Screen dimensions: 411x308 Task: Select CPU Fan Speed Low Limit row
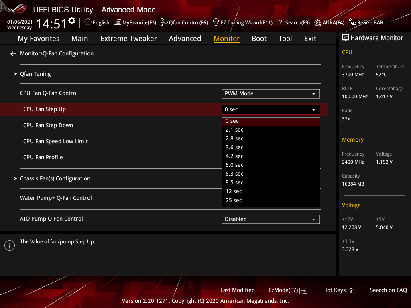[55, 142]
